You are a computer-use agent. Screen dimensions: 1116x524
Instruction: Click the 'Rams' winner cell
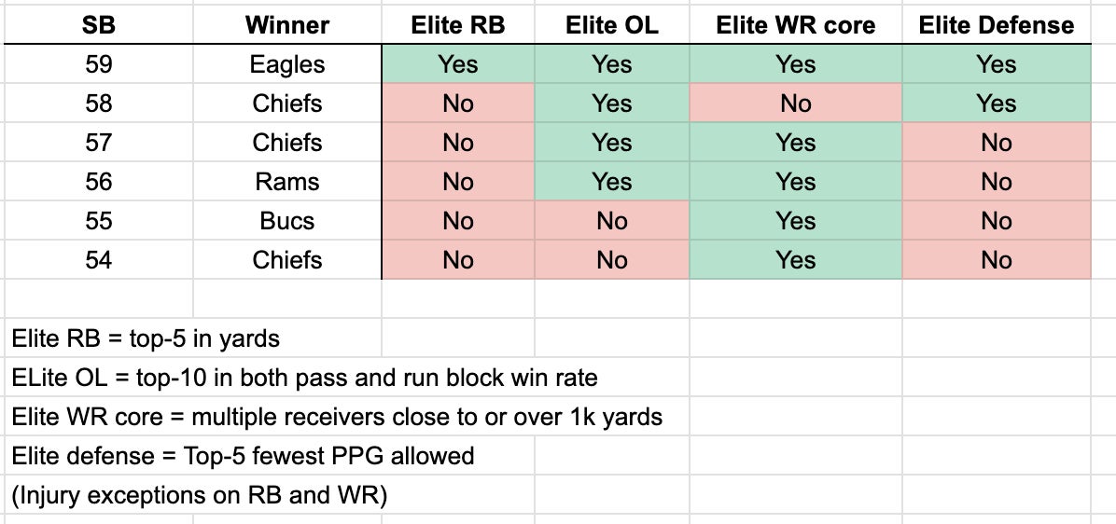click(x=287, y=182)
